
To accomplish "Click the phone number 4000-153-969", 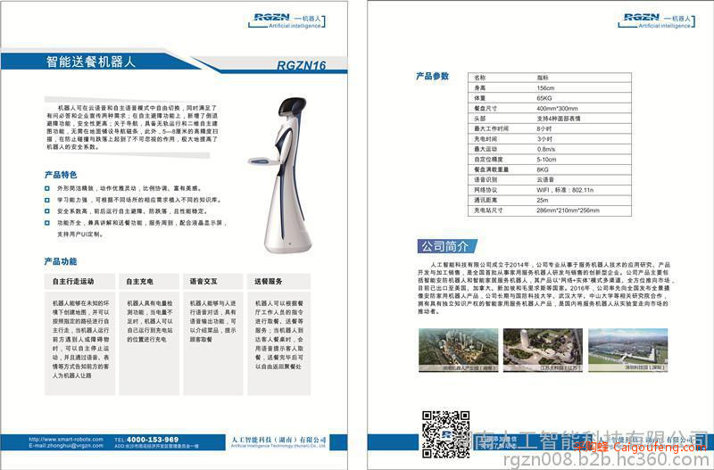I will click(153, 440).
